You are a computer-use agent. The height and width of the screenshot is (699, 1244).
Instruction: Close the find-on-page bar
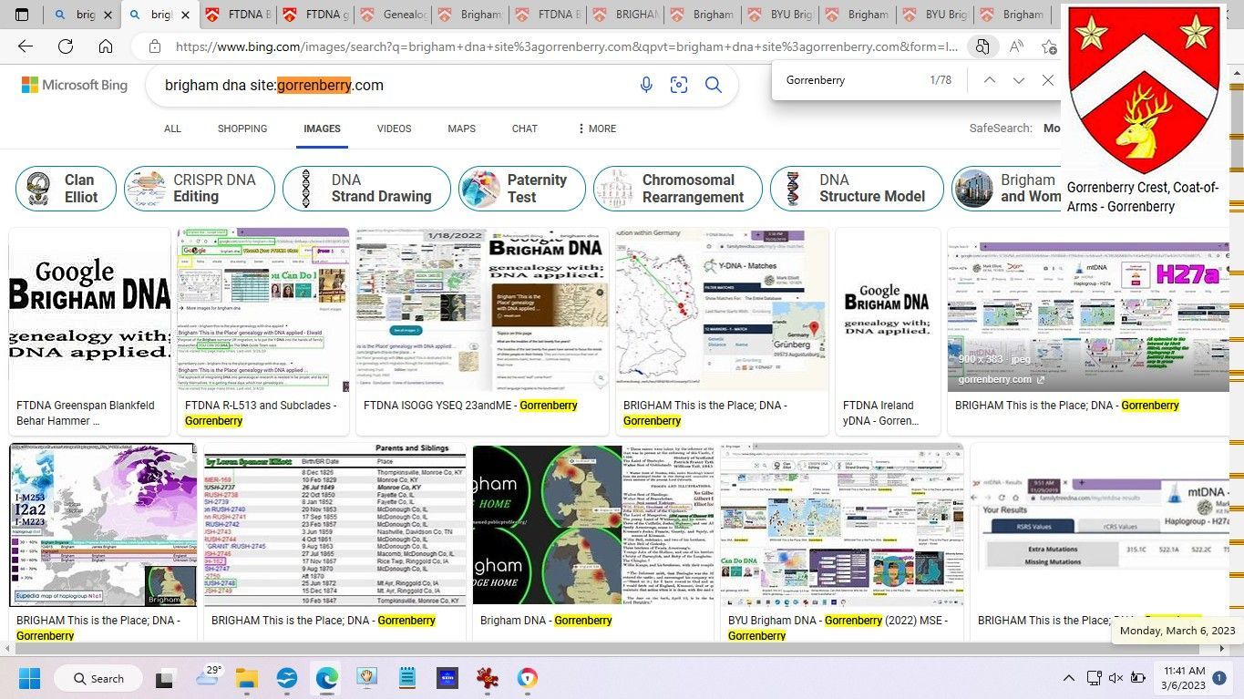pos(1048,80)
